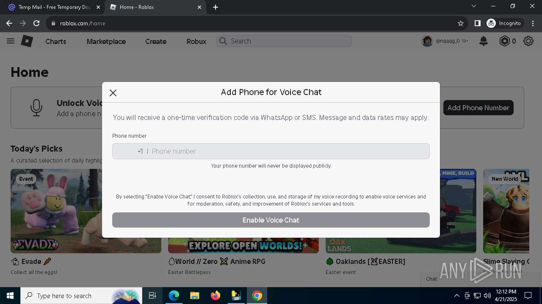Reload the page
This screenshot has width=542, height=304.
click(36, 23)
